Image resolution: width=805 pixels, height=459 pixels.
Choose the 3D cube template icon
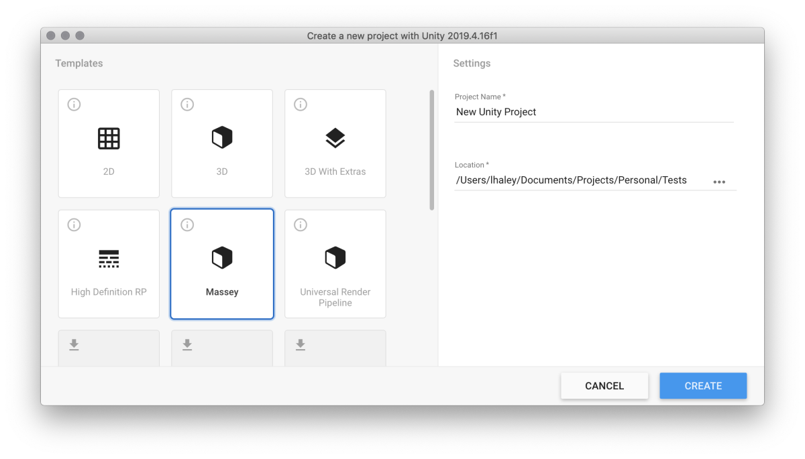(x=222, y=138)
